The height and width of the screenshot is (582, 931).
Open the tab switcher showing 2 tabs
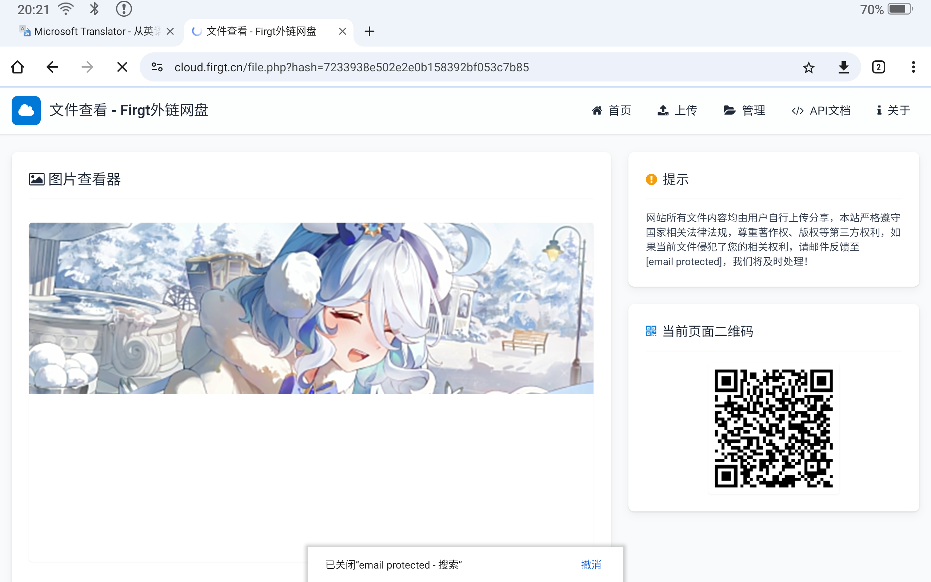pyautogui.click(x=878, y=67)
